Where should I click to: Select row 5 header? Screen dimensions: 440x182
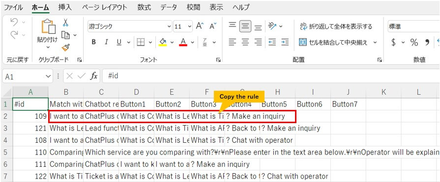click(x=7, y=152)
